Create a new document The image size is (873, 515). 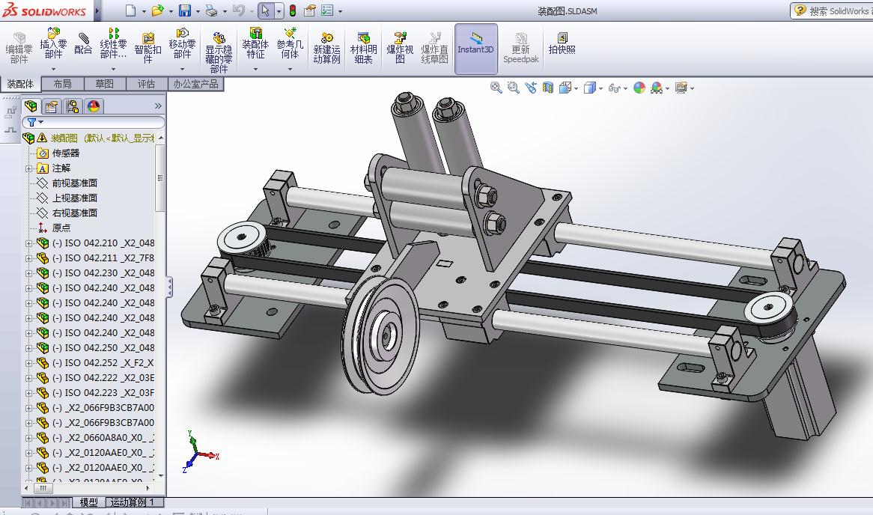point(130,10)
